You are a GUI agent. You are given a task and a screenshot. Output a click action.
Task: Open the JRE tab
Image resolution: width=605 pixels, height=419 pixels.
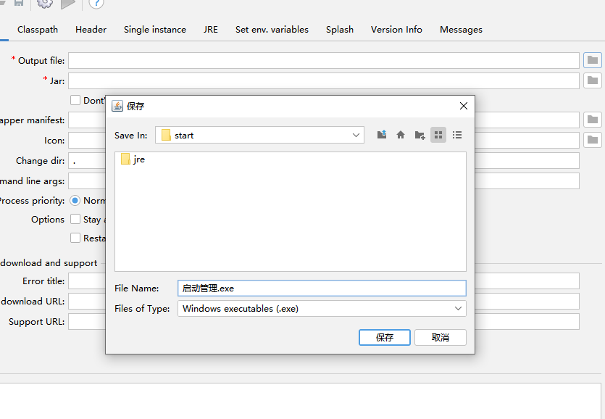click(x=211, y=30)
